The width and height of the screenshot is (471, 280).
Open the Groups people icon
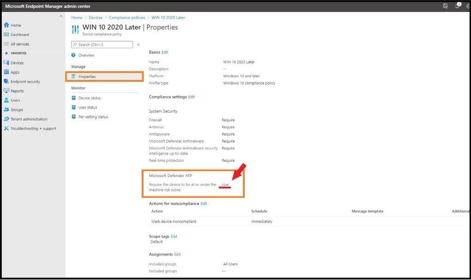pyautogui.click(x=6, y=110)
